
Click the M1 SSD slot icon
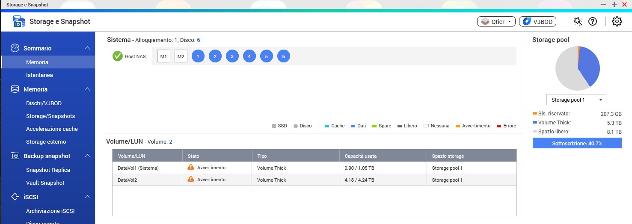click(163, 56)
